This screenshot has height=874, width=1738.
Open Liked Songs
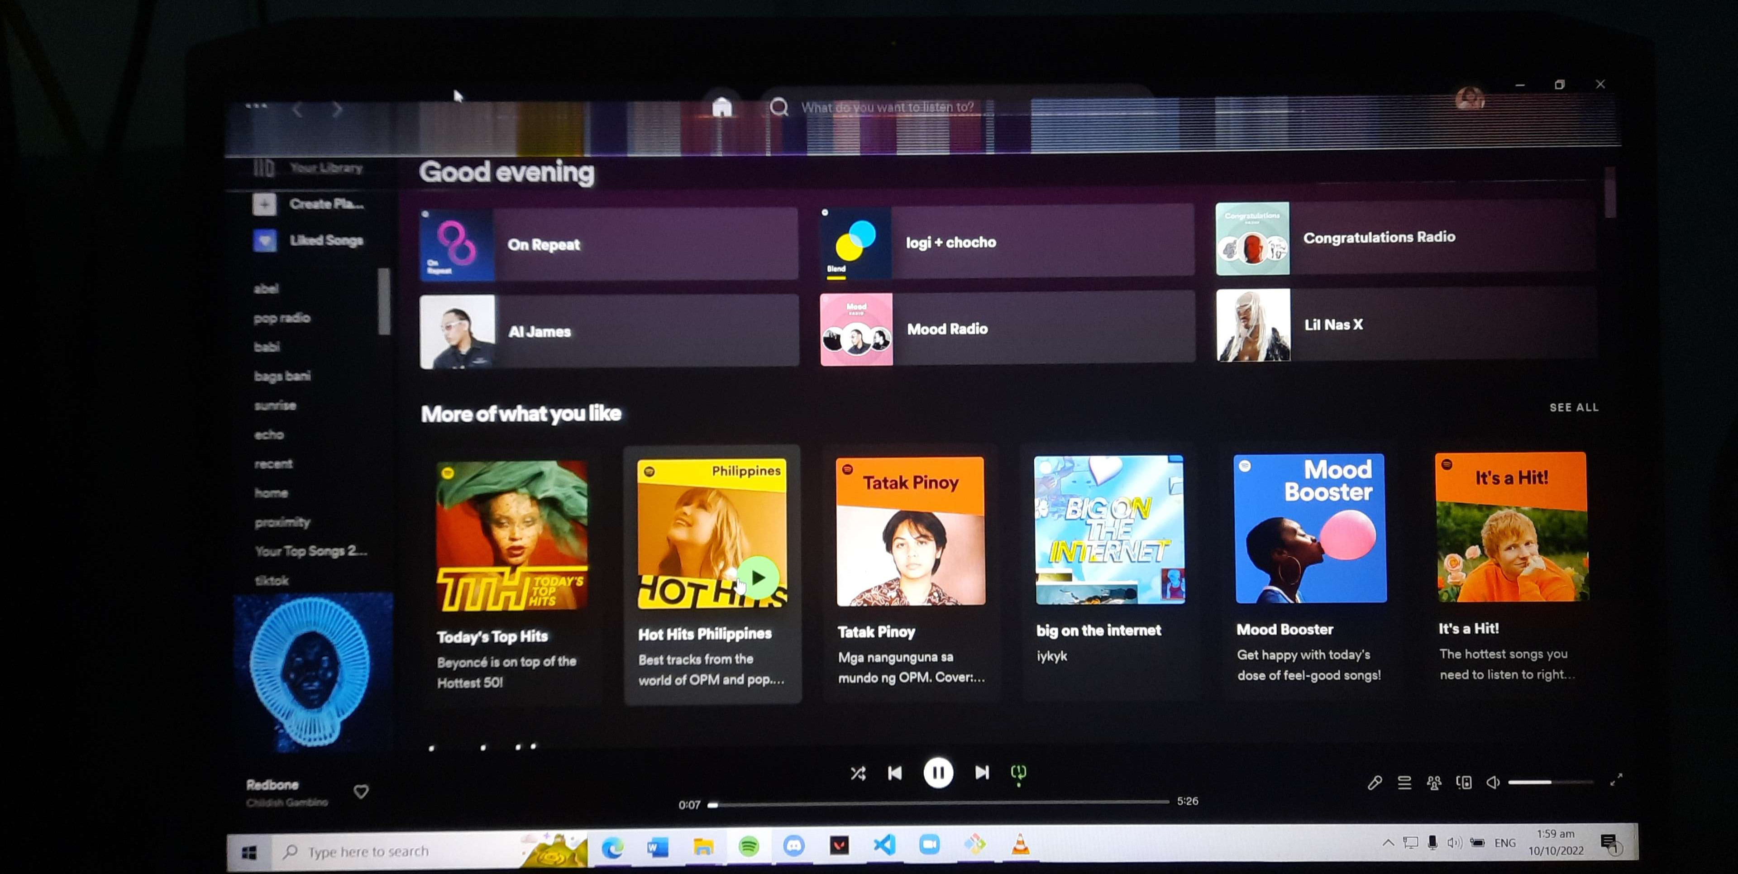coord(308,240)
